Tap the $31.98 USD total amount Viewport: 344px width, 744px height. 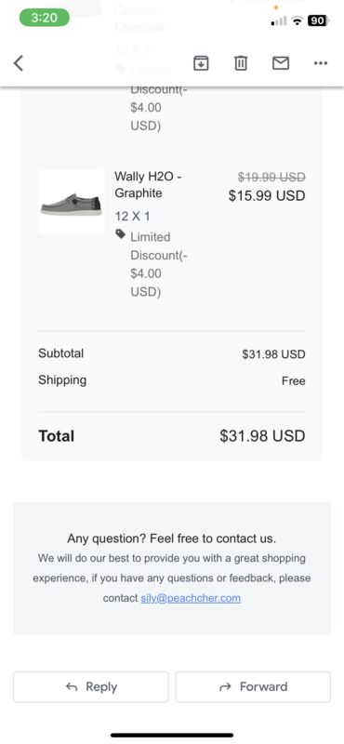(262, 435)
